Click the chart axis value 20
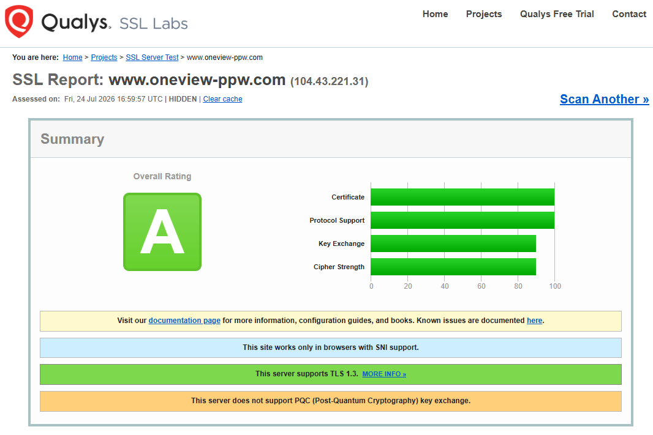Viewport: 653px width, 435px height. (408, 286)
